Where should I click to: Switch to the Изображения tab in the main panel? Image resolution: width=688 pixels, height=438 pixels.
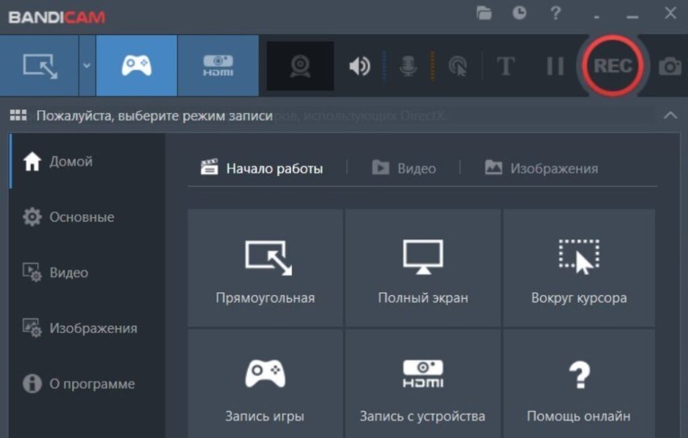click(541, 168)
